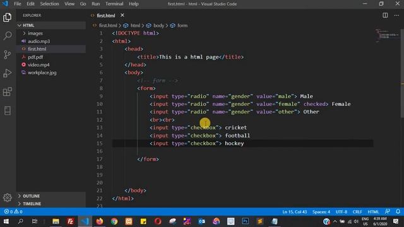Open Opera from the taskbar
The height and width of the screenshot is (227, 404).
(158, 221)
